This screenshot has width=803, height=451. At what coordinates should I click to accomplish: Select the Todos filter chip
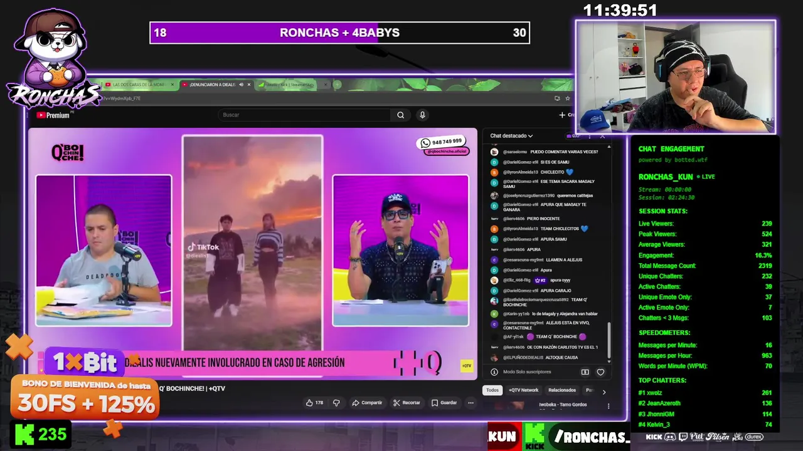492,390
